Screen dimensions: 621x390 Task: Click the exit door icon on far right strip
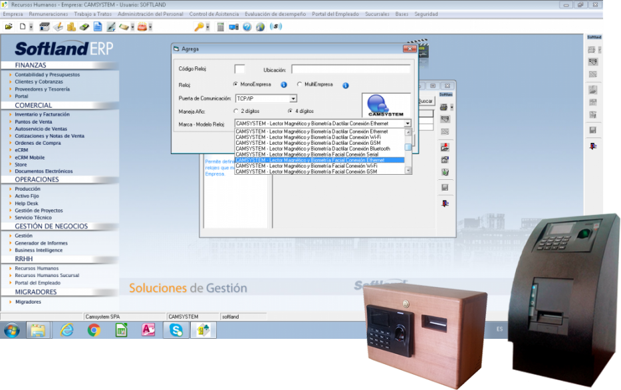tap(593, 146)
